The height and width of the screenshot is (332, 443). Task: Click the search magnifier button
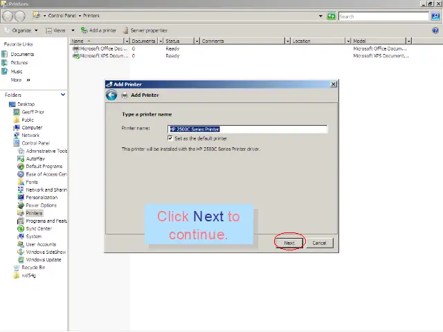click(435, 17)
